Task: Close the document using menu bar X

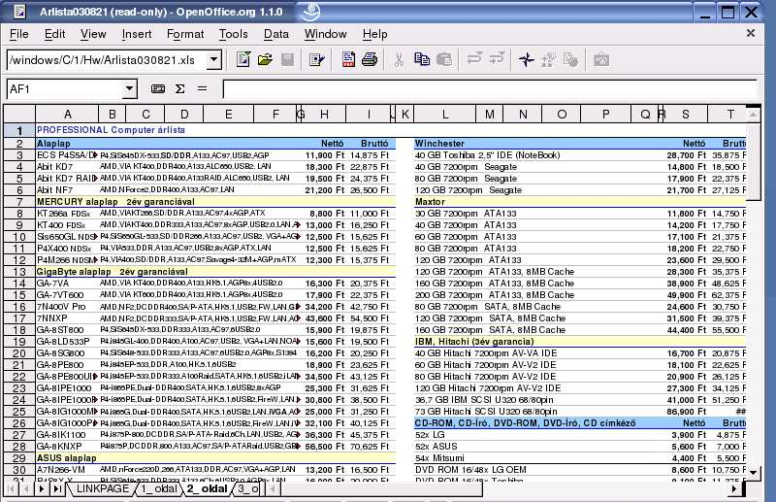Action: tap(751, 33)
